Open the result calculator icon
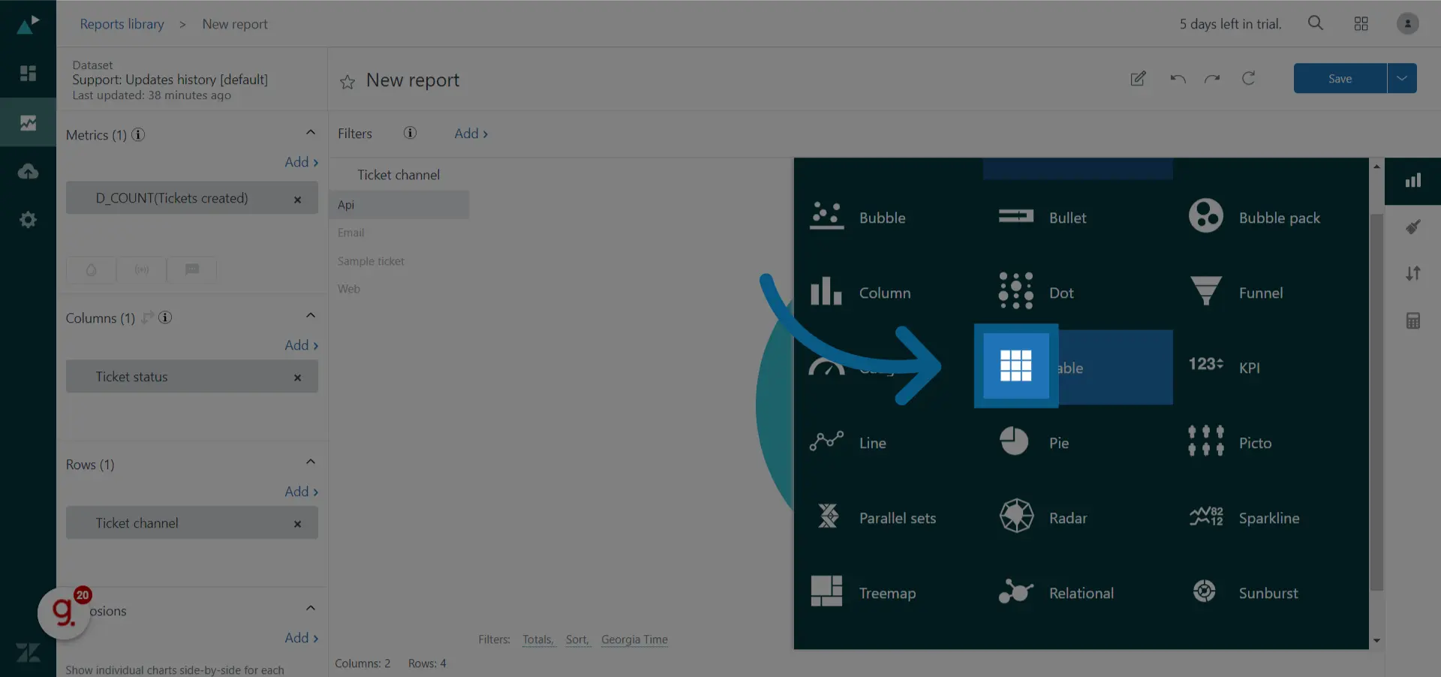 click(x=1413, y=321)
